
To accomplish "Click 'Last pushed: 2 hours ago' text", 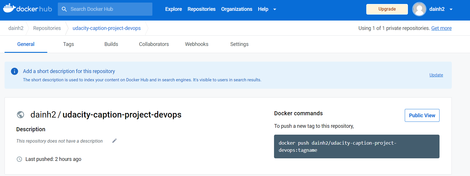I will tap(53, 159).
